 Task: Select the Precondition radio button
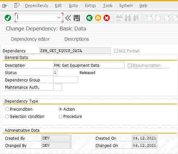[7, 109]
